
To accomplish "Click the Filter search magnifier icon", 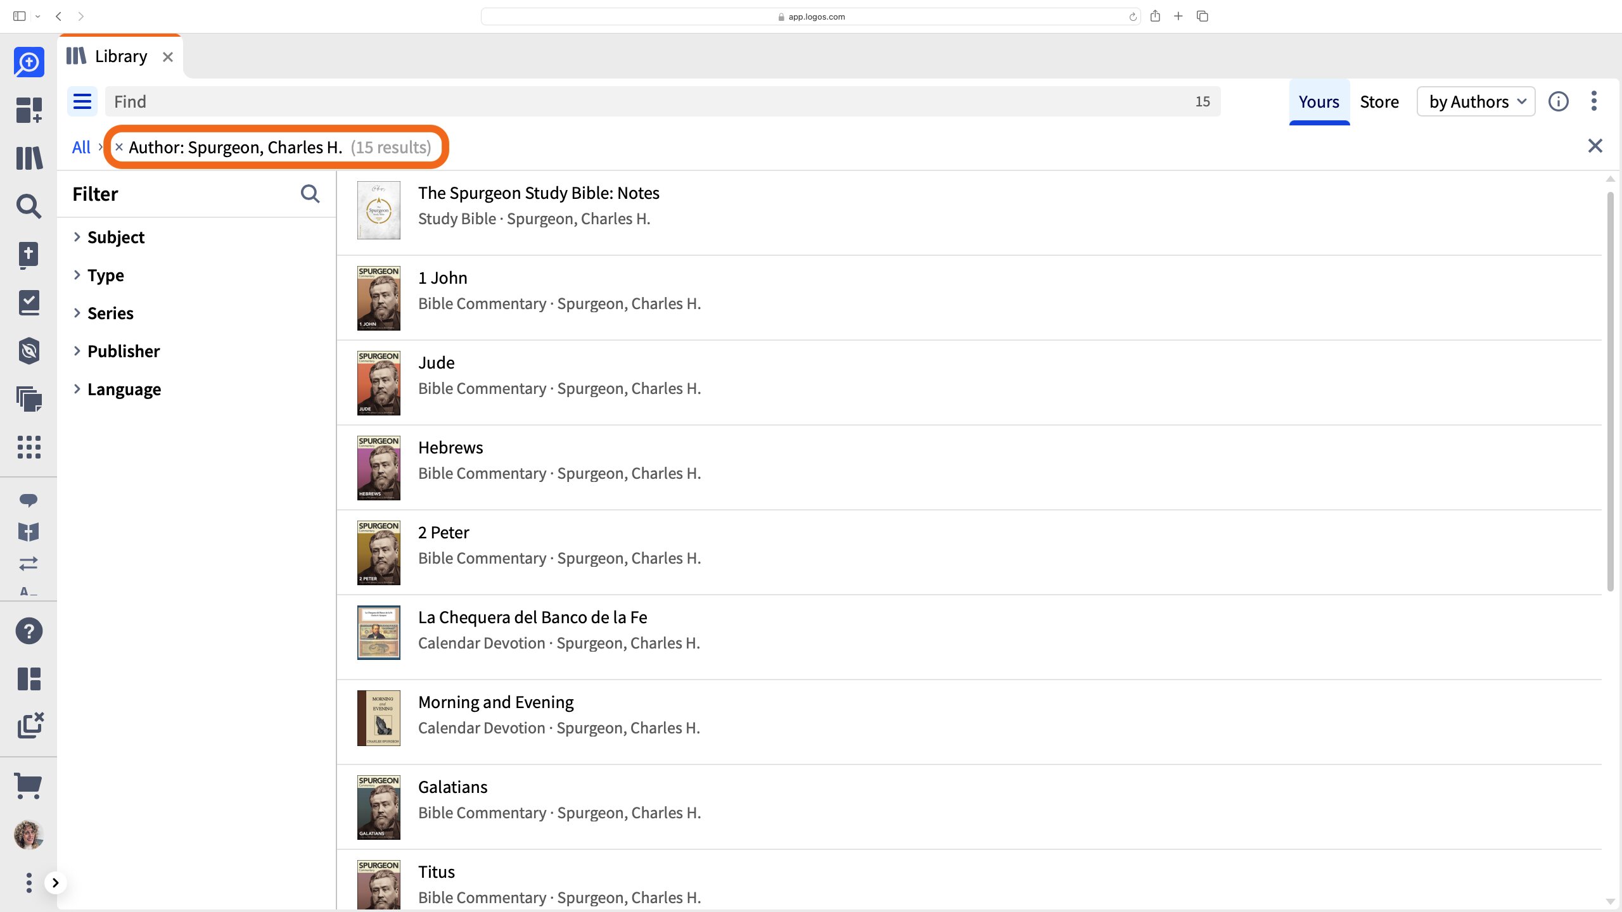I will (x=310, y=194).
